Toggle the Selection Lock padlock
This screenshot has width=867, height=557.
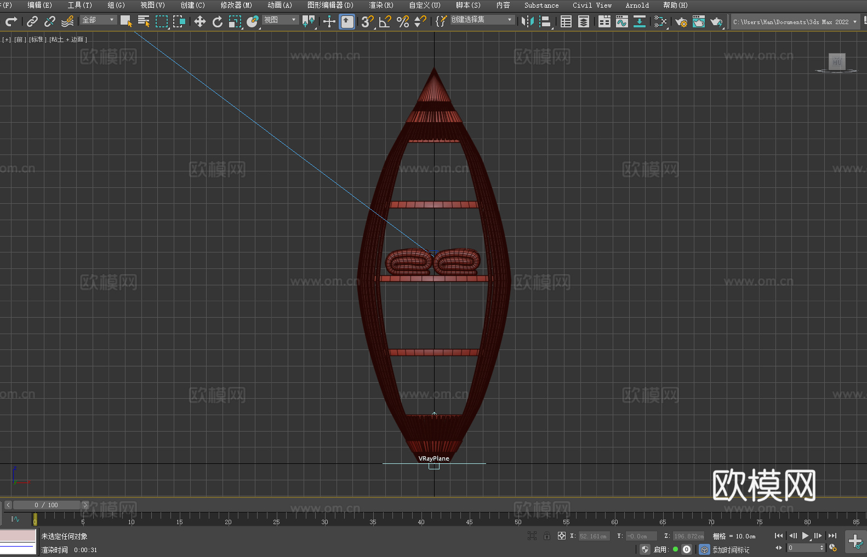(x=547, y=536)
